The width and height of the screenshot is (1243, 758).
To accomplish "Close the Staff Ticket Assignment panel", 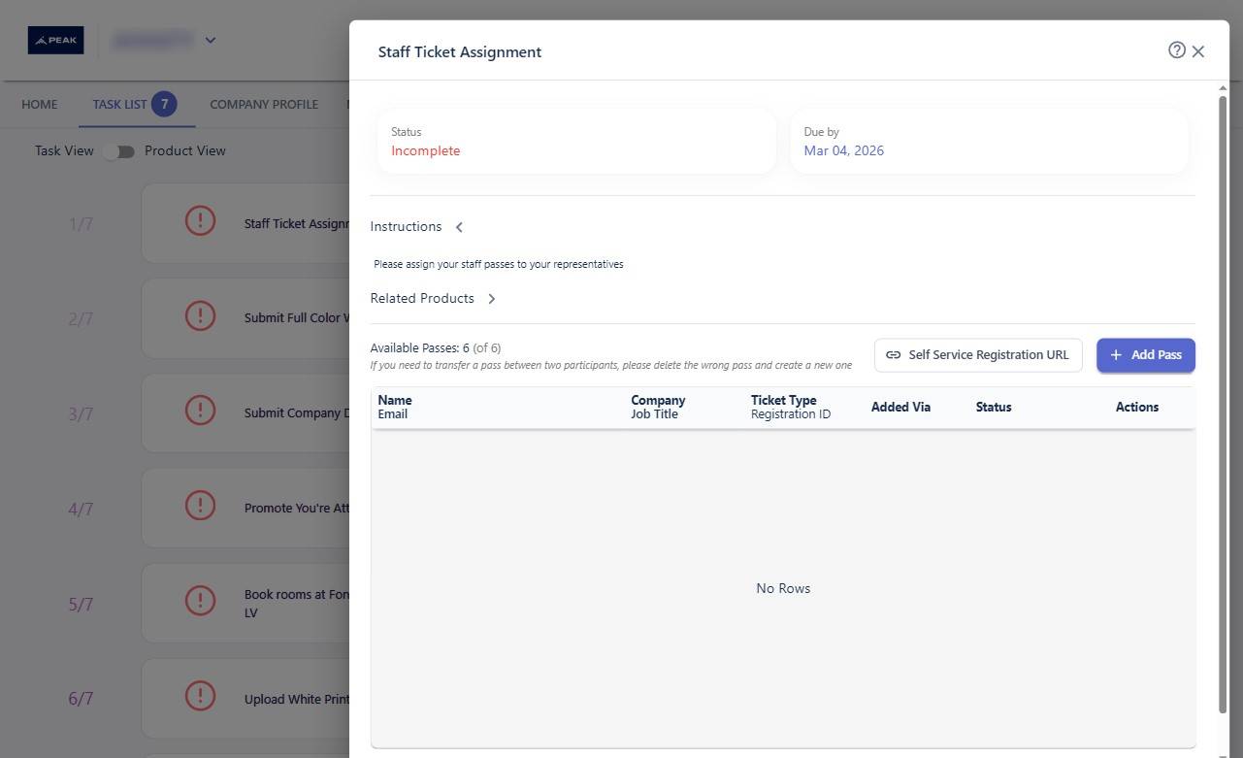I will 1198,51.
